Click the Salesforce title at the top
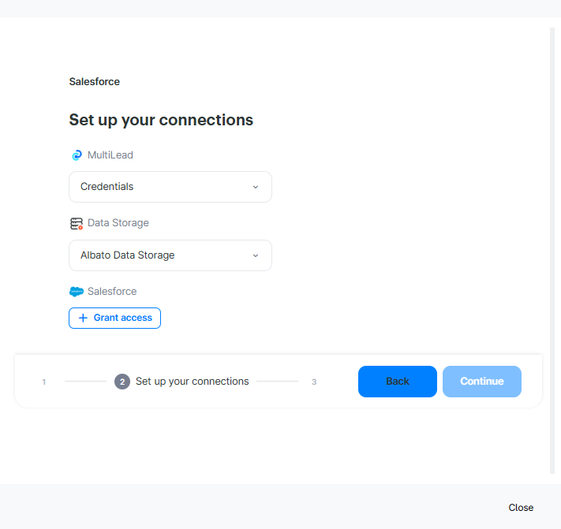Screen dimensions: 561x529 point(95,81)
